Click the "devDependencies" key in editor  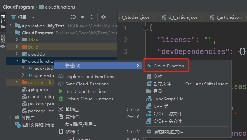[x=193, y=51]
